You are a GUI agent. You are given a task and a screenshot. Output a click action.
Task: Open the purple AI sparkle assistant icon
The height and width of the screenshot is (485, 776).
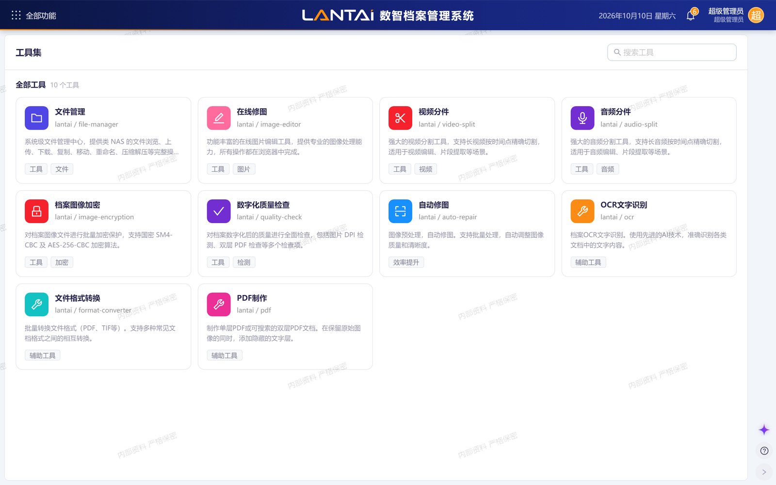click(764, 430)
